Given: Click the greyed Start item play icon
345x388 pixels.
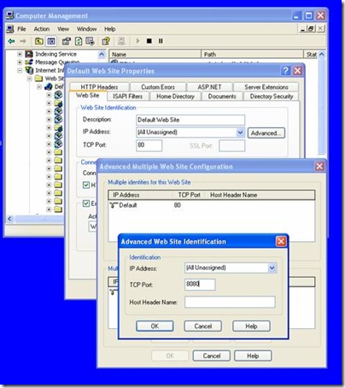Looking at the screenshot, I should pyautogui.click(x=137, y=41).
